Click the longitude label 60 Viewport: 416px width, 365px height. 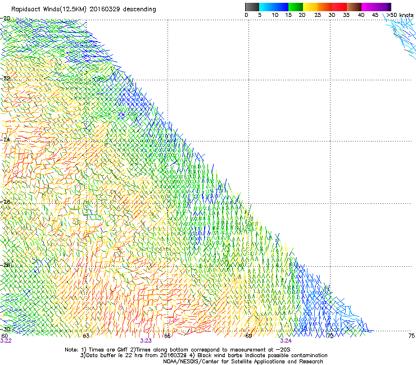[x=4, y=336]
